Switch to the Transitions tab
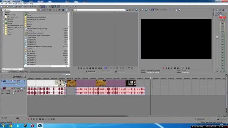Image resolution: width=228 pixels, height=128 pixels. (x=14, y=72)
